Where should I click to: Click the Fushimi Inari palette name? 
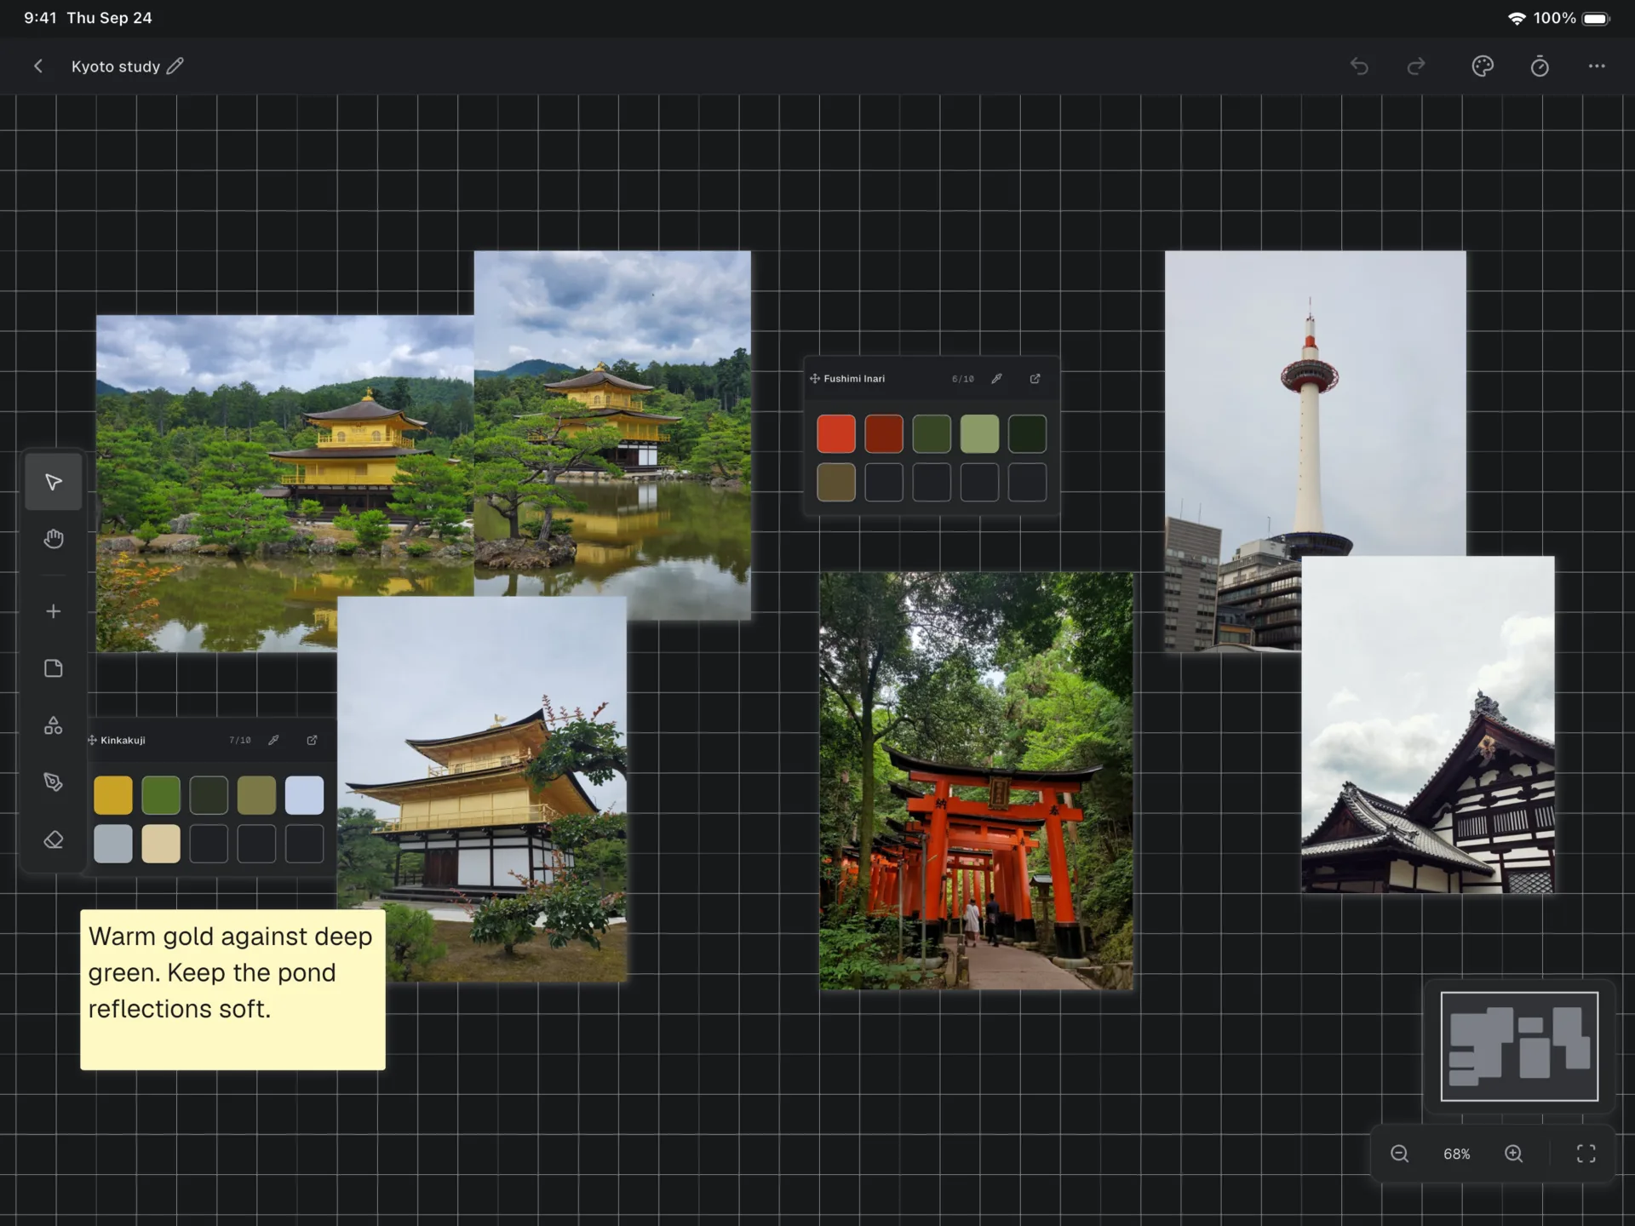(854, 379)
